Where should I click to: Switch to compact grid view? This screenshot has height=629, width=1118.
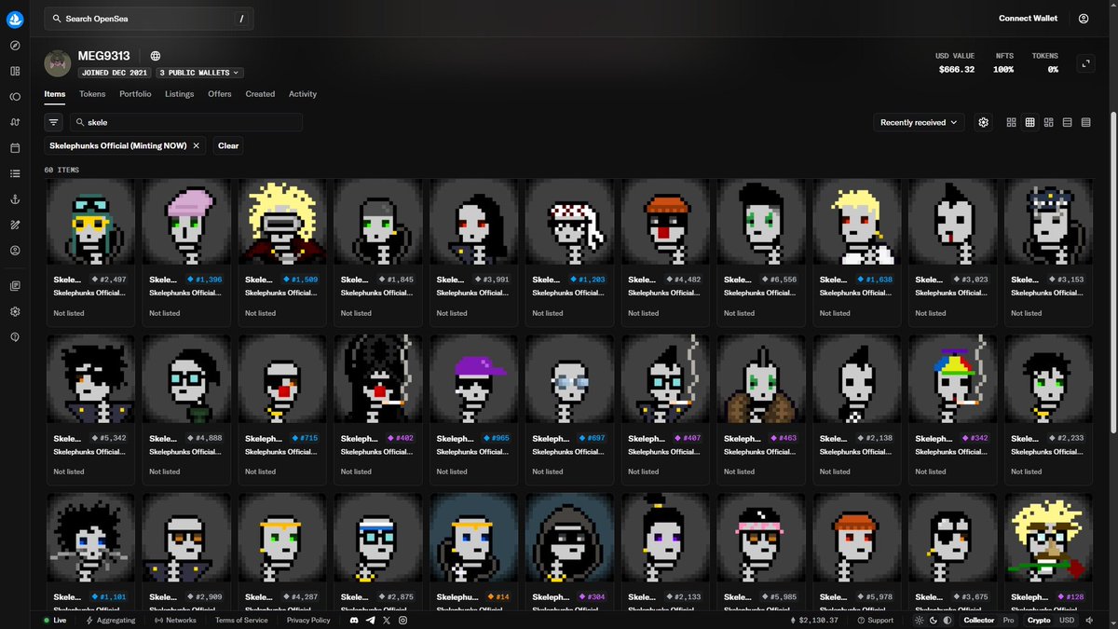(x=1030, y=122)
